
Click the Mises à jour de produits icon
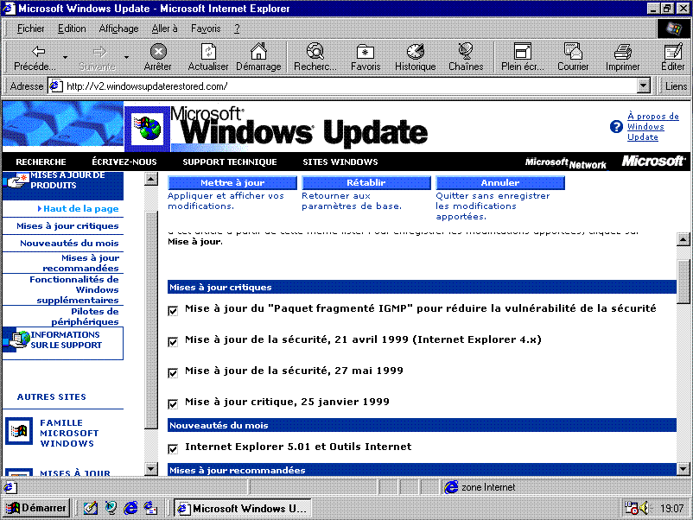[x=16, y=181]
